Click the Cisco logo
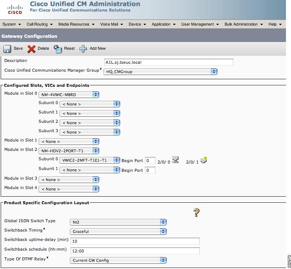 point(15,10)
